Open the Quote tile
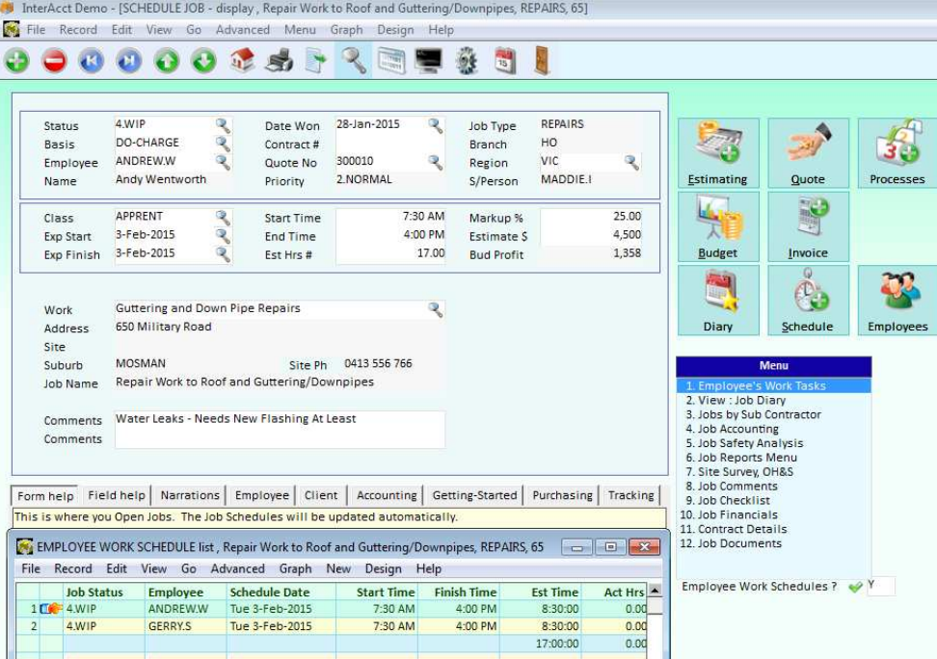 click(808, 153)
